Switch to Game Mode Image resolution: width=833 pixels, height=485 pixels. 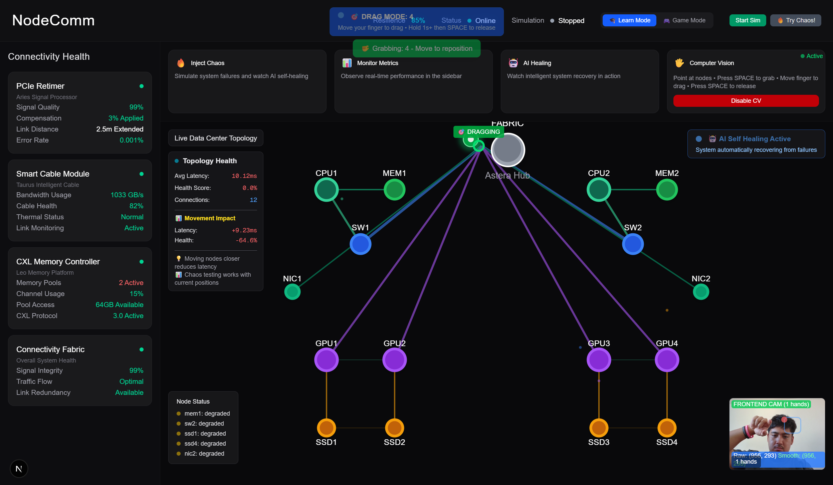pos(684,20)
